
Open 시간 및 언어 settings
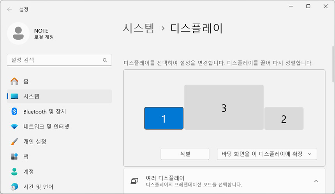tap(59, 187)
